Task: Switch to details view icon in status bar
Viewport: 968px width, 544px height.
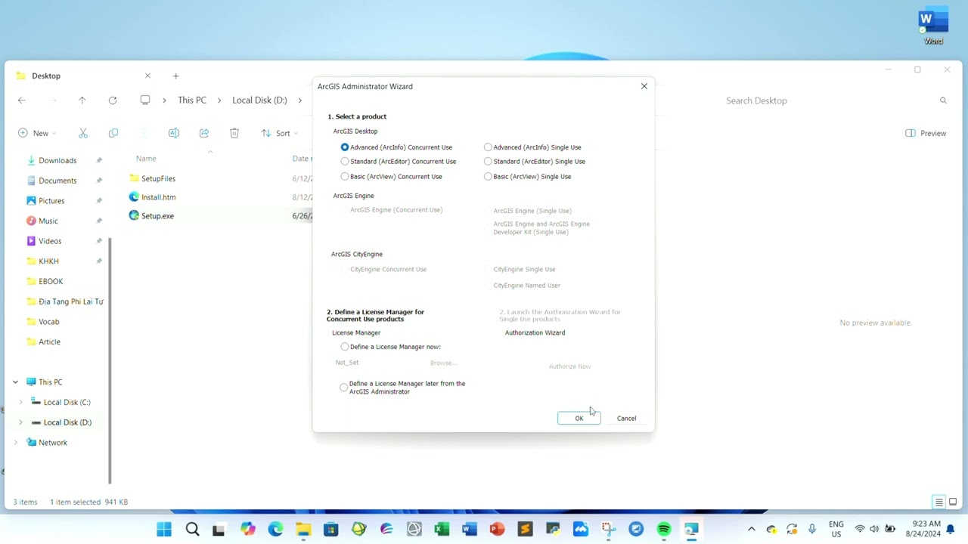Action: coord(939,502)
